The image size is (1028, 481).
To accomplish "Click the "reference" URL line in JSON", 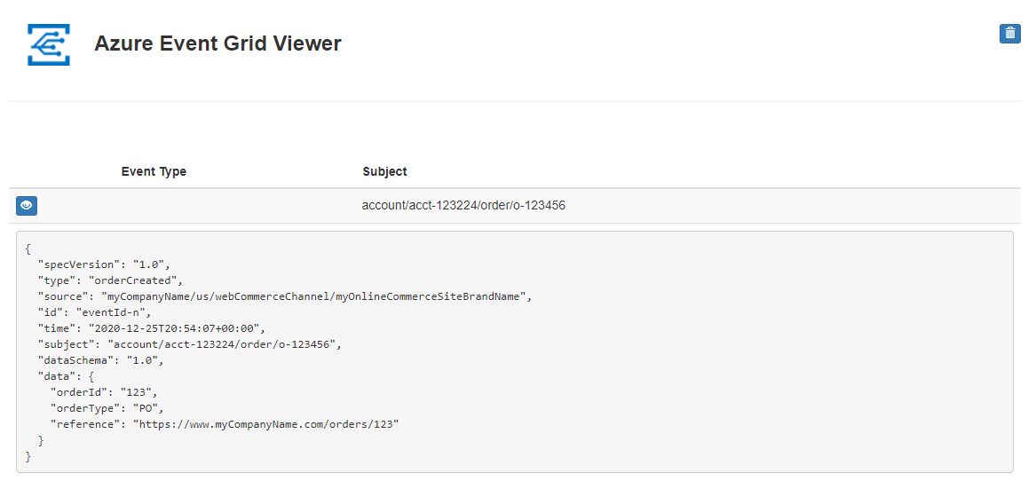I will [x=225, y=424].
